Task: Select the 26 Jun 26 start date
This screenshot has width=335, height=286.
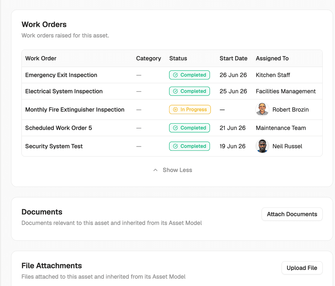Action: (233, 75)
